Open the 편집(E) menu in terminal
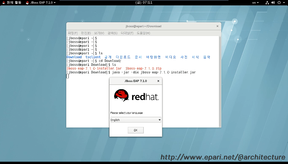This screenshot has height=164, width=288. pyautogui.click(x=86, y=33)
